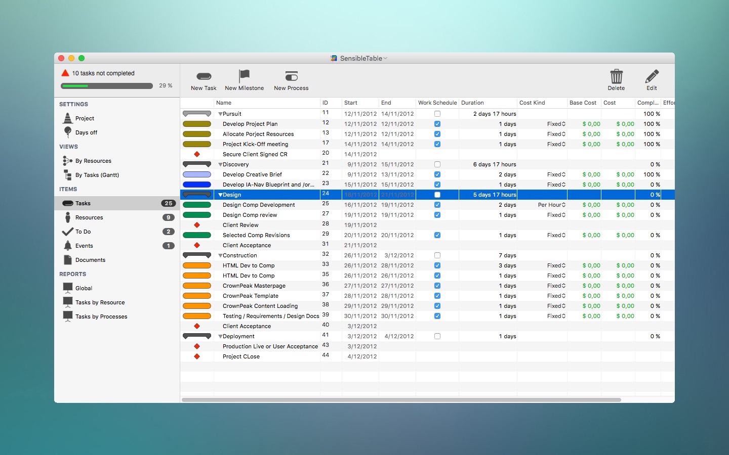The width and height of the screenshot is (729, 455).
Task: Toggle Work Schedule for Project Kick-Off meeting
Action: (437, 144)
